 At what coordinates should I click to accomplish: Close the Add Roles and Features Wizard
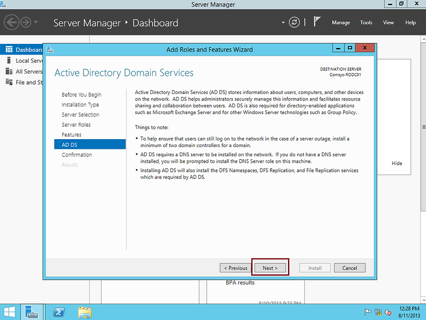click(365, 48)
